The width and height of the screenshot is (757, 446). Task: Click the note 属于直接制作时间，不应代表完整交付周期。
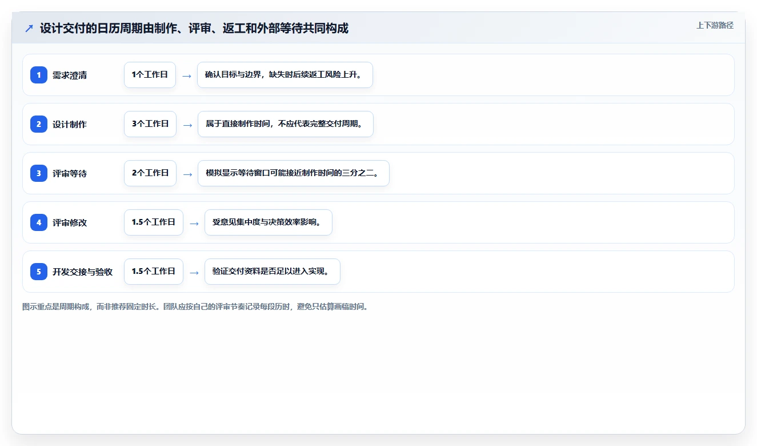click(286, 124)
